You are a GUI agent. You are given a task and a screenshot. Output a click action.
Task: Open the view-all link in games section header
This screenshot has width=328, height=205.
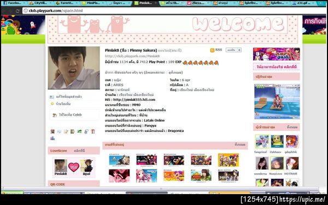click(x=240, y=144)
